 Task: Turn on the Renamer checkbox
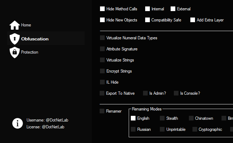pyautogui.click(x=102, y=111)
